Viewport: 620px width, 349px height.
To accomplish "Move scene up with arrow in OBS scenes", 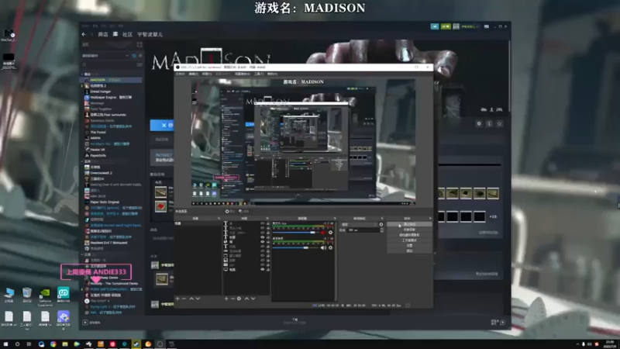I will click(x=191, y=299).
